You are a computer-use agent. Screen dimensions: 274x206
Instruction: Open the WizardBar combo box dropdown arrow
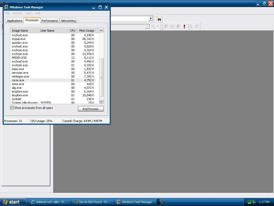click(147, 27)
